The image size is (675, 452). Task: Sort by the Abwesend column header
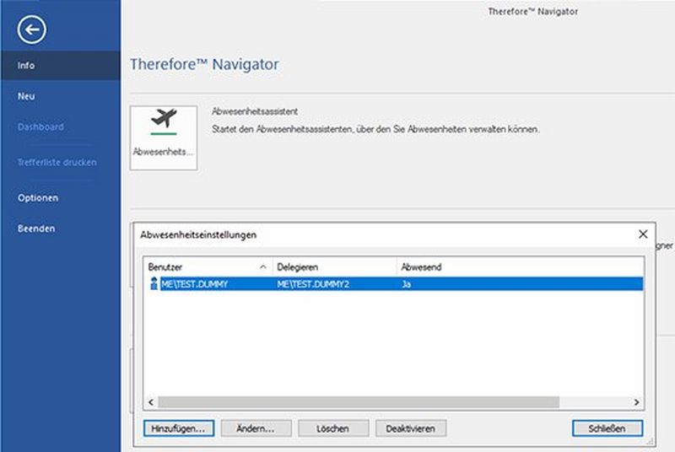coord(520,267)
